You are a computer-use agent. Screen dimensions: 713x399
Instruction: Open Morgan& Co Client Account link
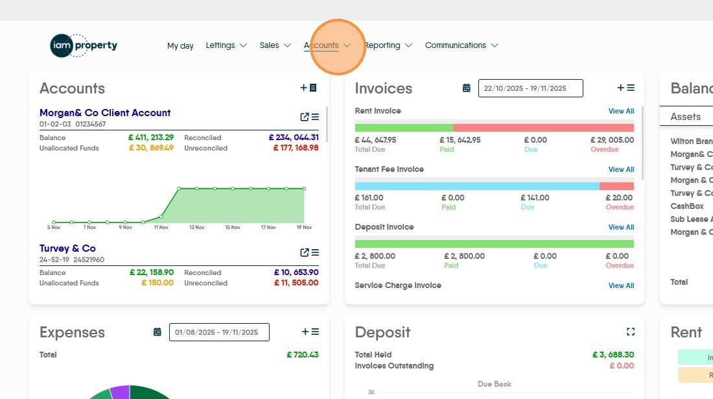[x=105, y=113]
